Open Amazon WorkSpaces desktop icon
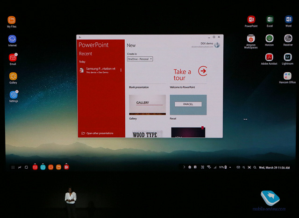Image resolution: width=299 pixels, height=218 pixels. pos(251,39)
